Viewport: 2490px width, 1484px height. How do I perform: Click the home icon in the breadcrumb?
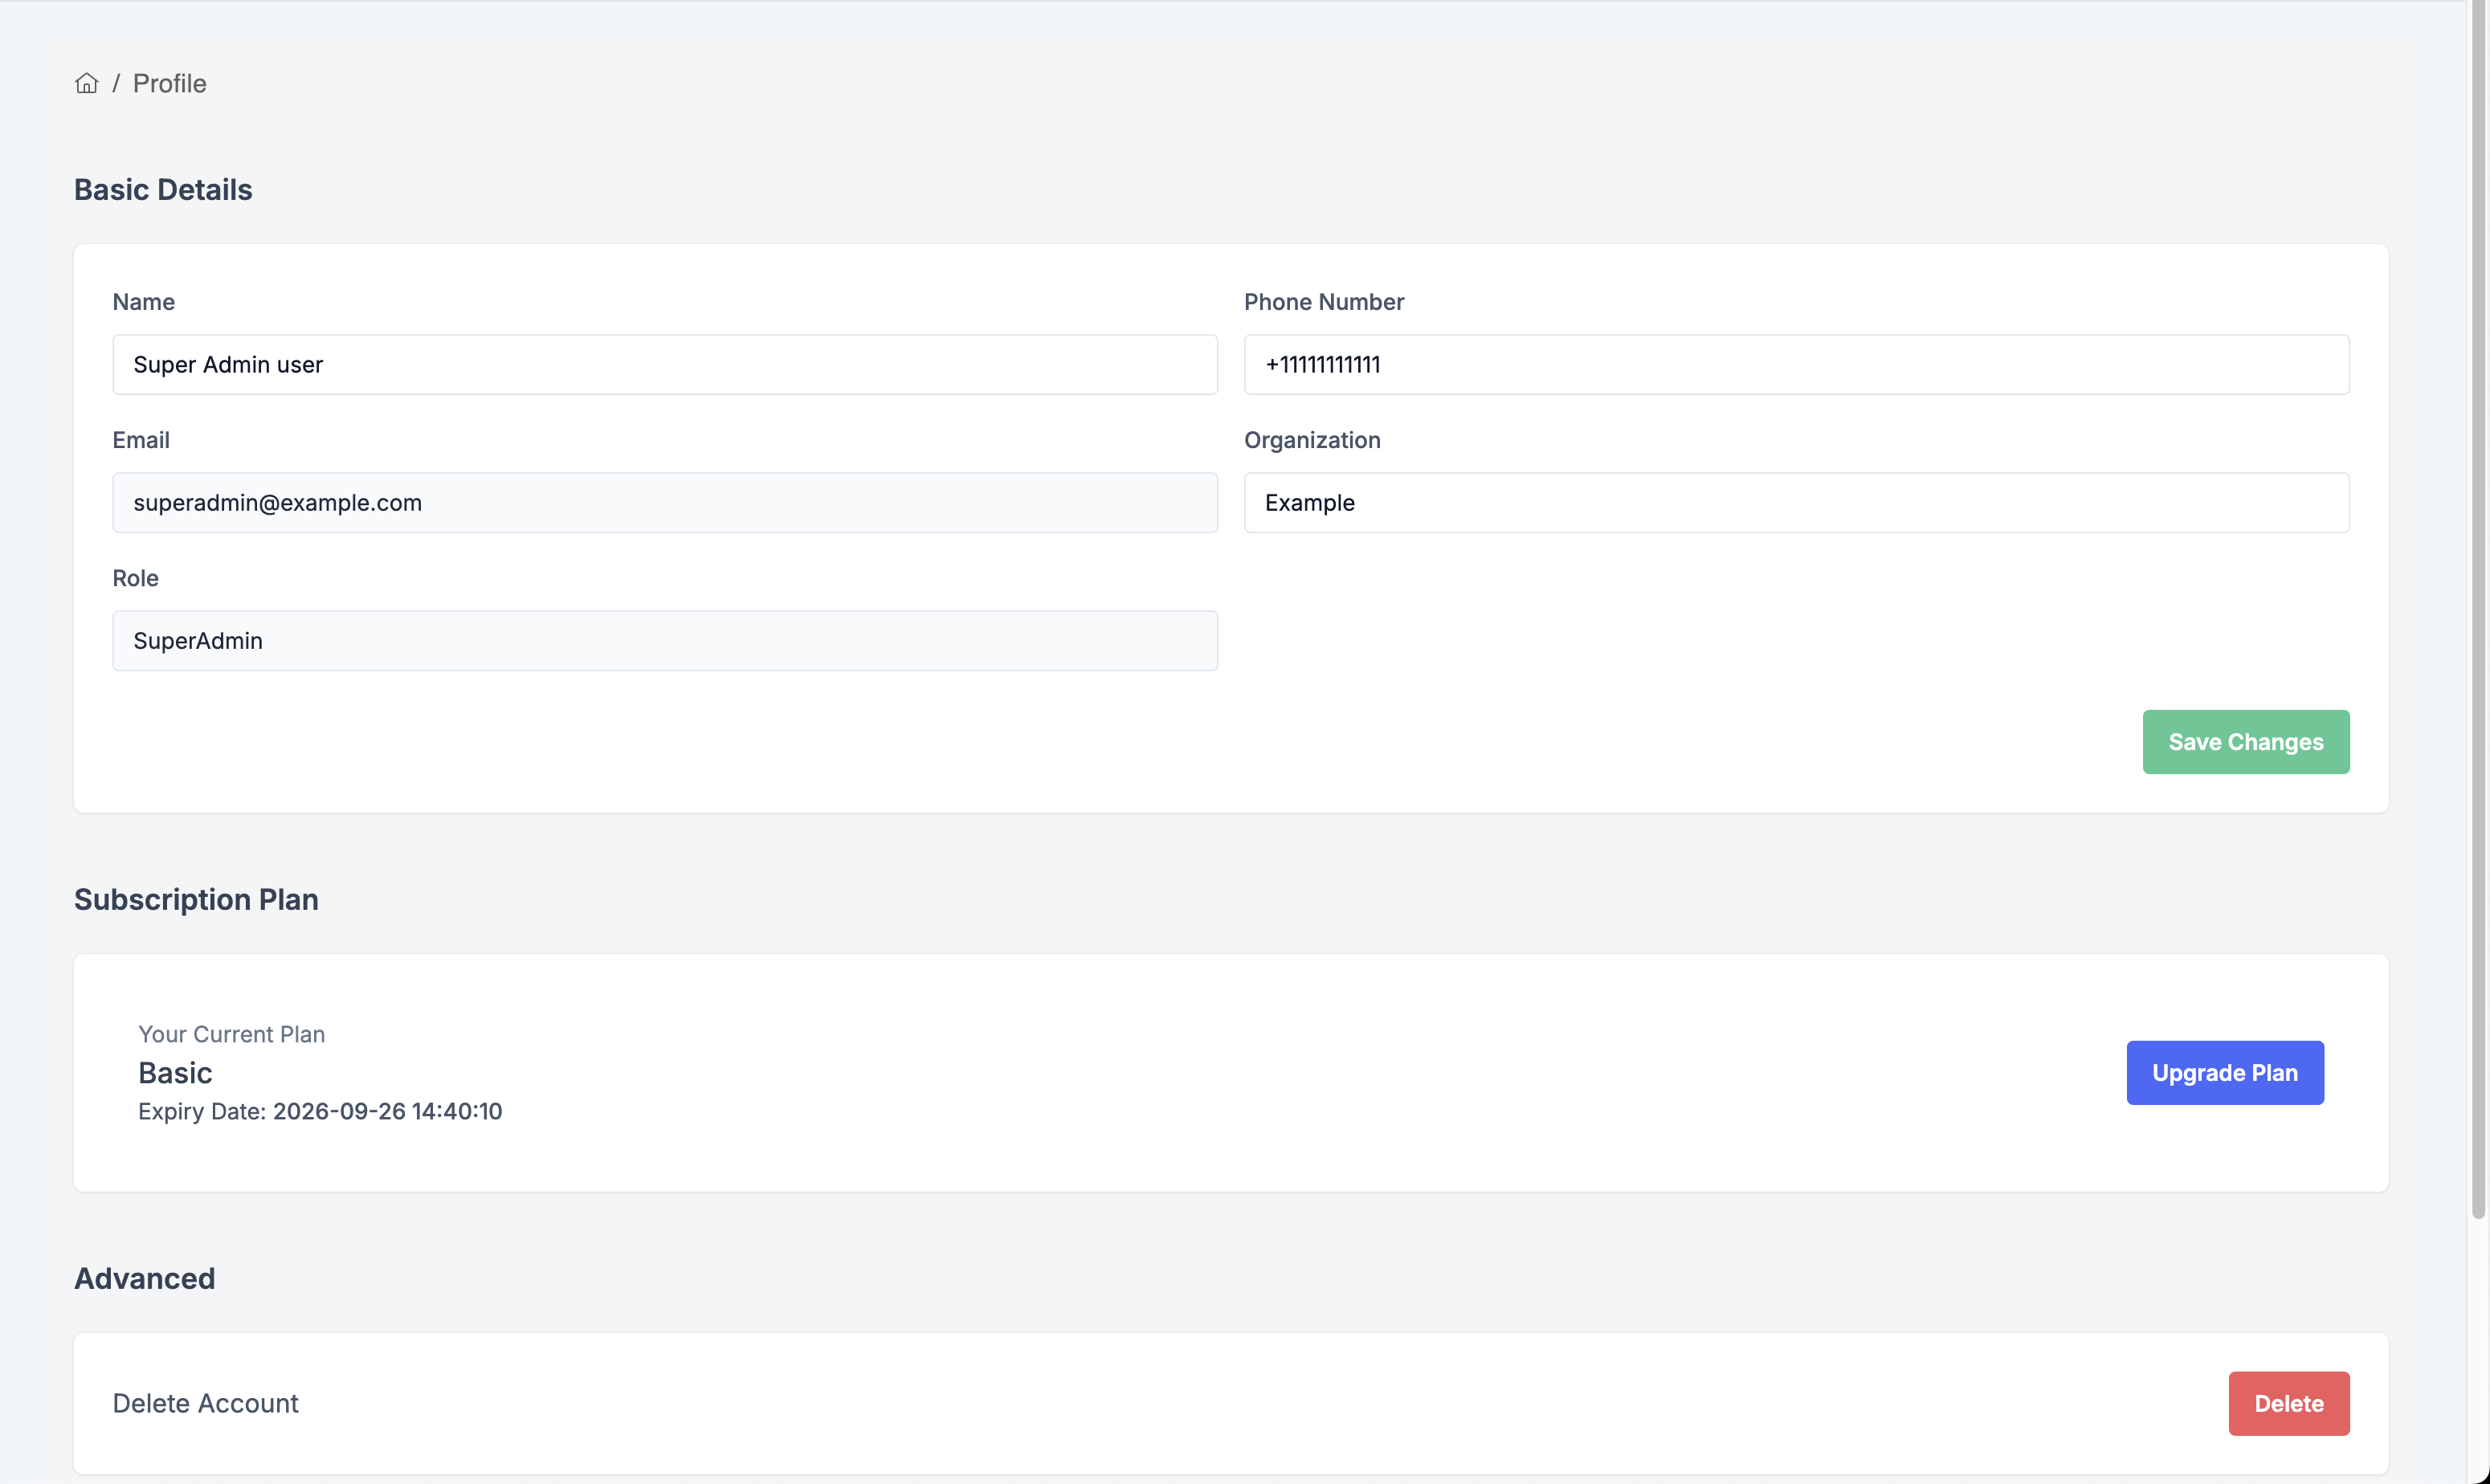coord(86,83)
